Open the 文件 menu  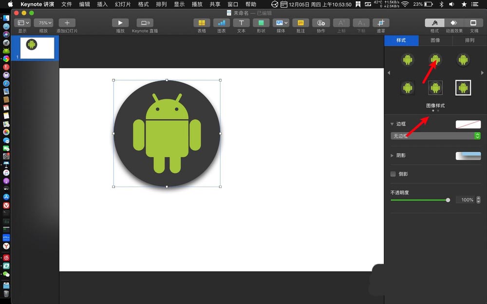tap(66, 4)
